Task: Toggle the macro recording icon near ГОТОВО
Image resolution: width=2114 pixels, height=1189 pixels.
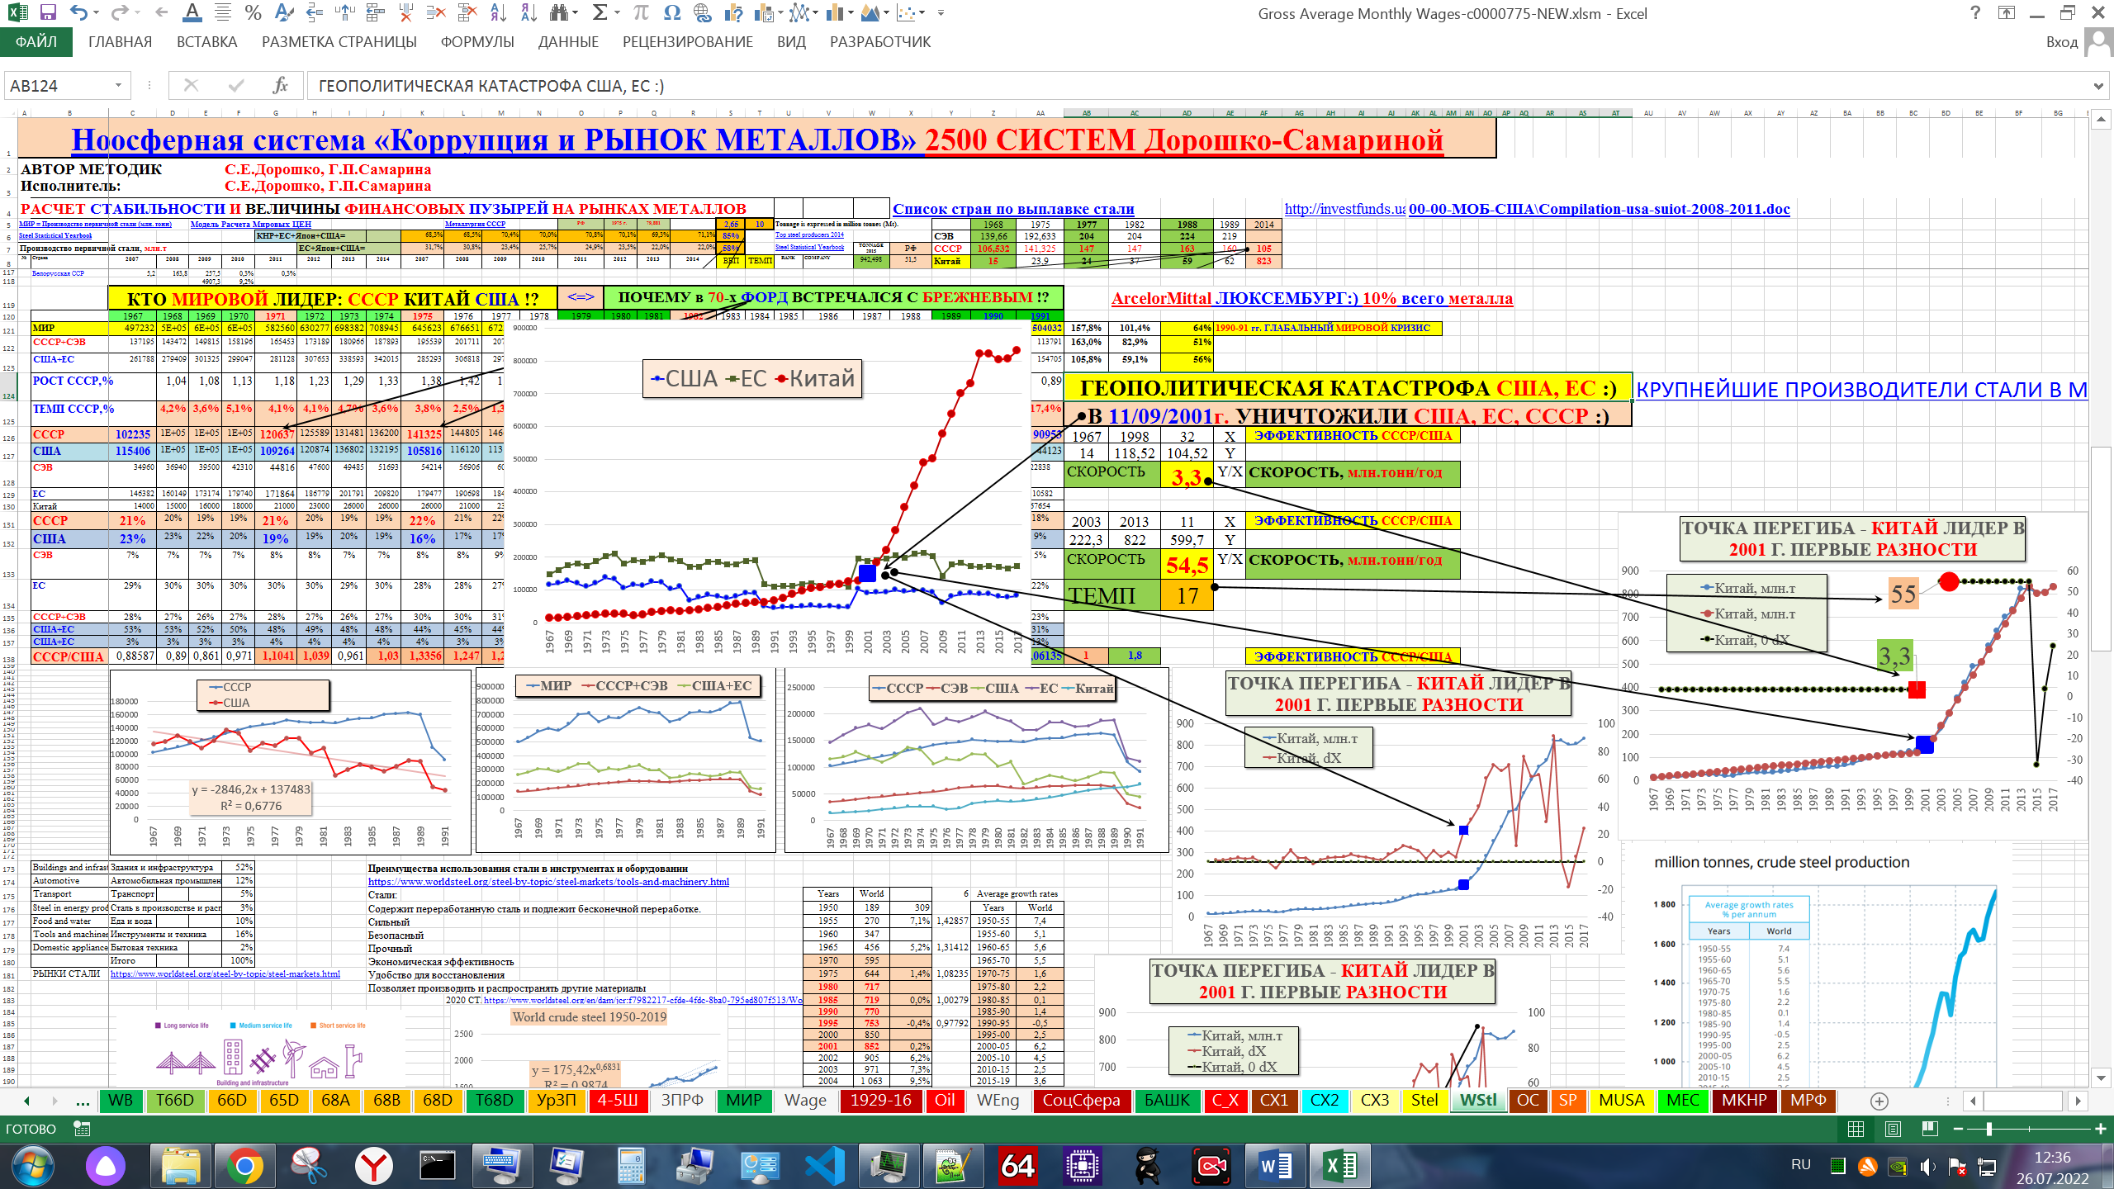Action: coord(82,1129)
